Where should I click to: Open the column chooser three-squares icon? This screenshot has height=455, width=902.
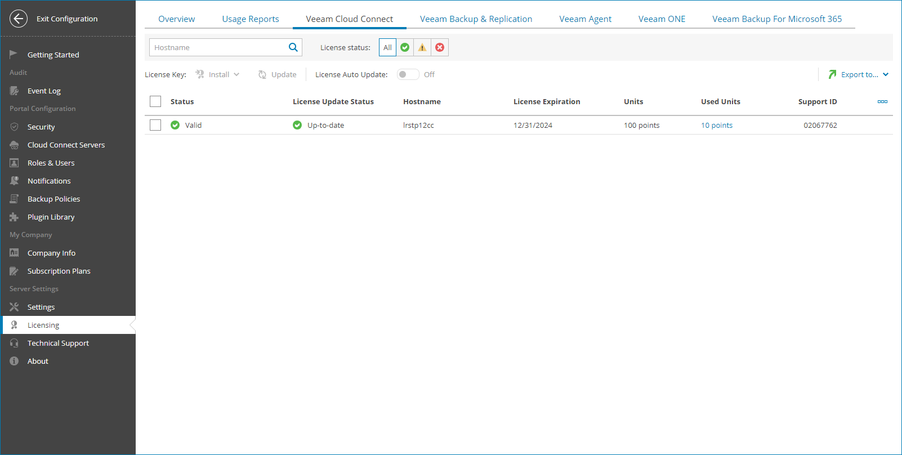[882, 101]
